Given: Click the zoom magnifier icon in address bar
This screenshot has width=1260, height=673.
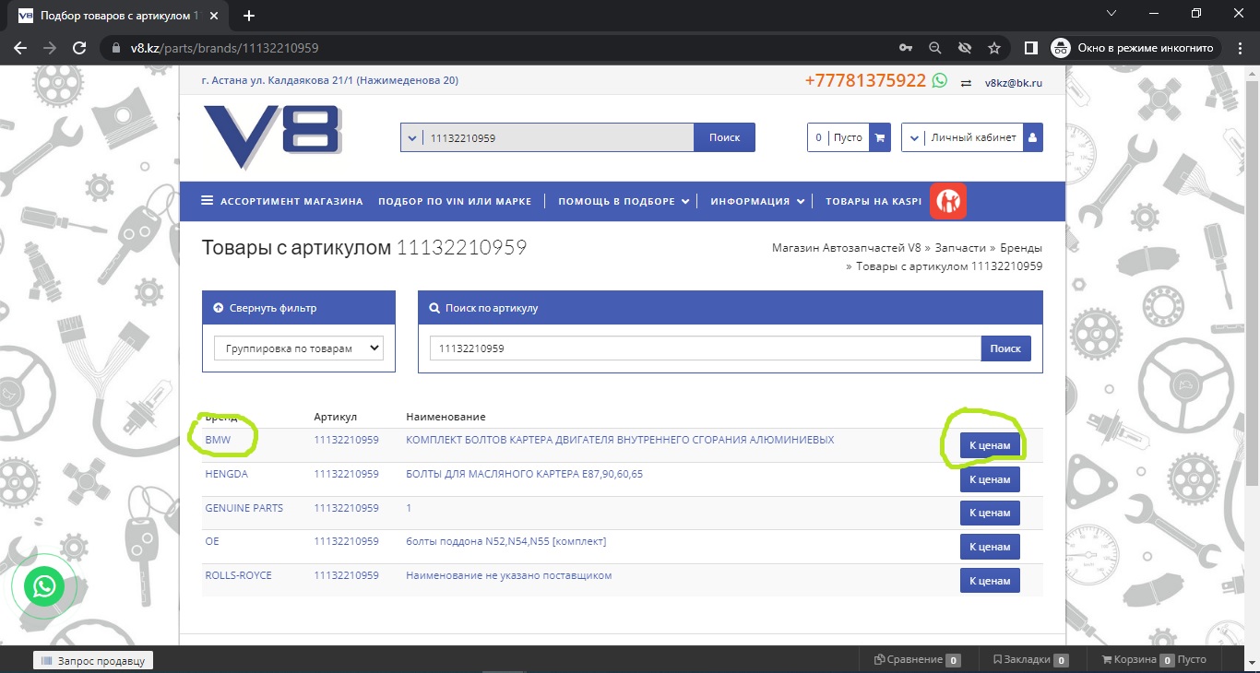Looking at the screenshot, I should tap(934, 48).
